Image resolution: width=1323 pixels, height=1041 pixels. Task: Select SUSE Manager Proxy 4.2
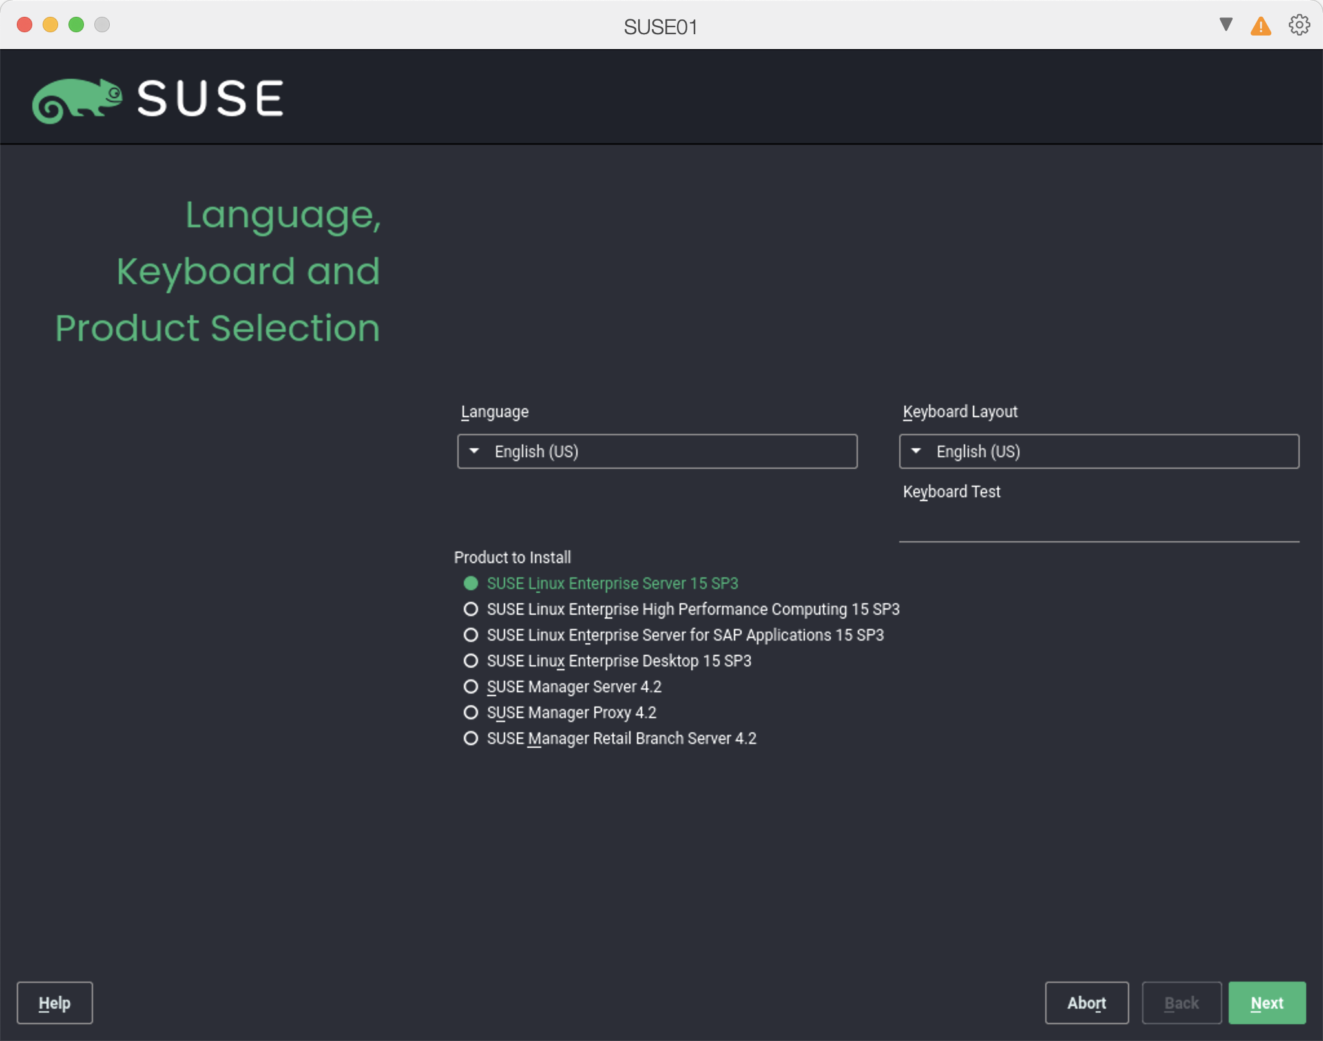471,712
